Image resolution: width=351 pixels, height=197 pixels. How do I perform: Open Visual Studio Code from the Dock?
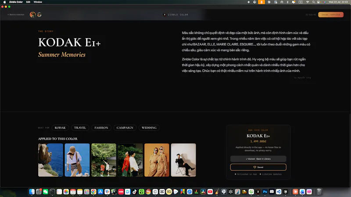(x=279, y=192)
